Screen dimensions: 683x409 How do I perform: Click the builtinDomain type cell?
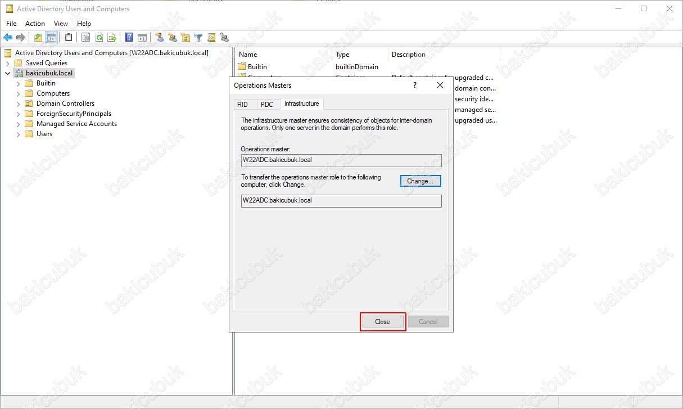point(357,67)
